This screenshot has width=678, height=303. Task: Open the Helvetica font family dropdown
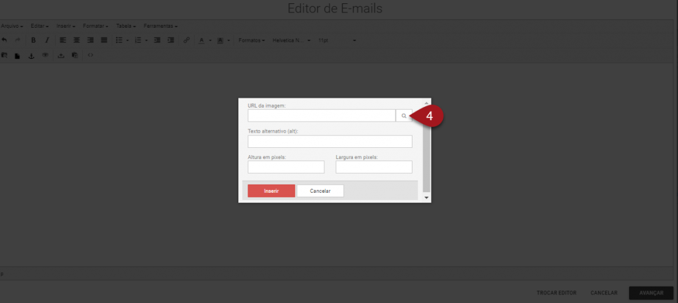(x=291, y=40)
